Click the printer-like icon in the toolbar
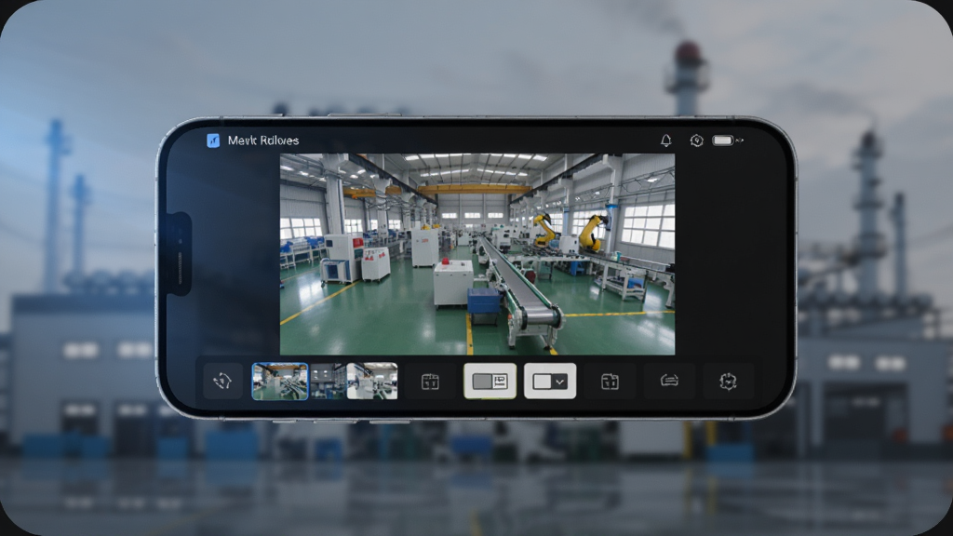The image size is (953, 536). 669,381
